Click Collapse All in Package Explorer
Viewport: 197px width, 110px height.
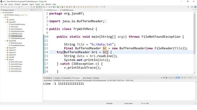pos(31,10)
